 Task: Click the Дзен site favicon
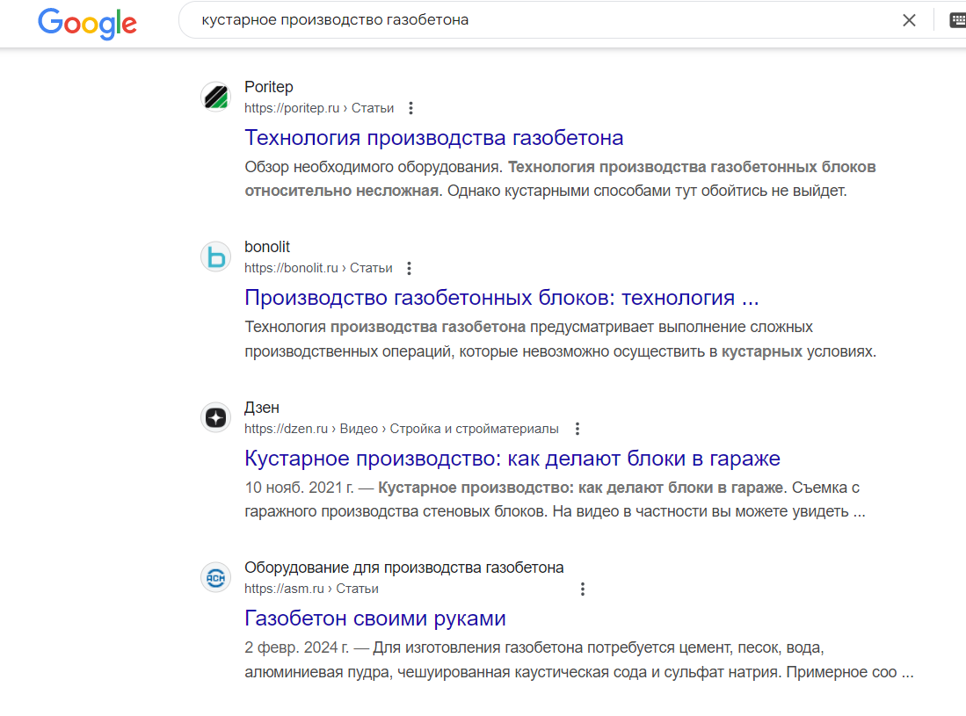pyautogui.click(x=216, y=417)
